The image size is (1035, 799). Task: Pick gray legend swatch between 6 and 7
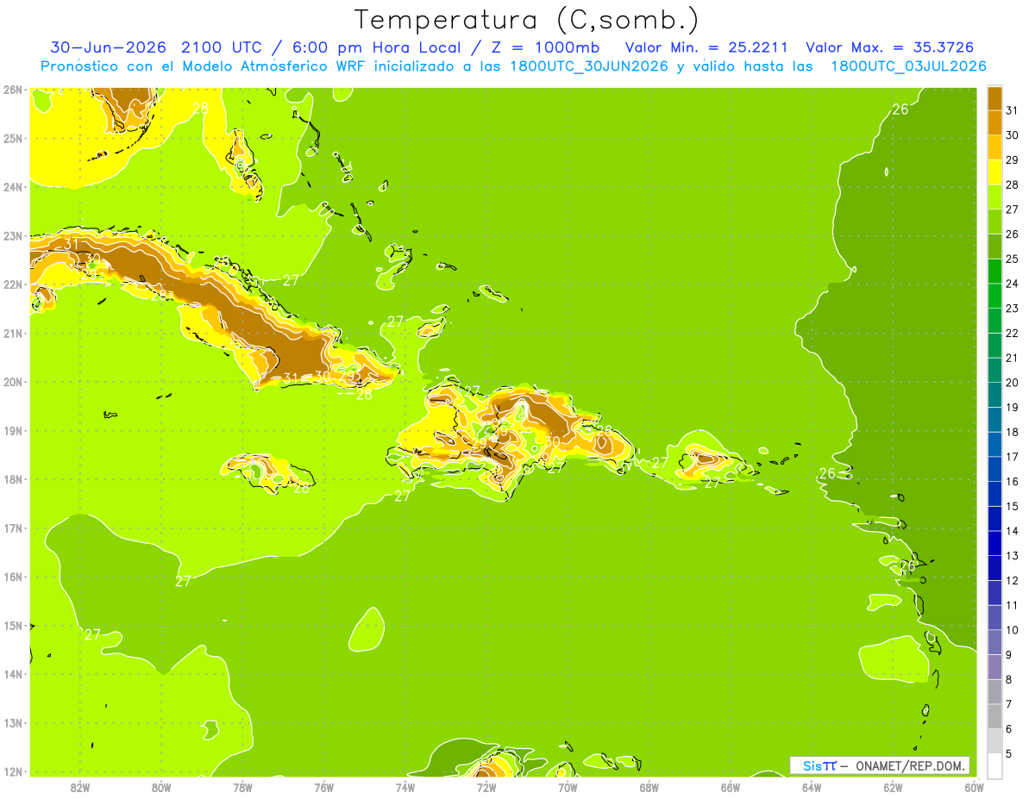[x=994, y=716]
